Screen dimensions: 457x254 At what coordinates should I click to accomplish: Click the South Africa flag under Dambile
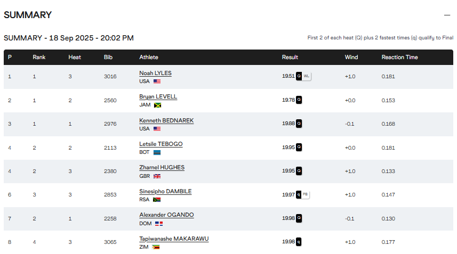[157, 200]
